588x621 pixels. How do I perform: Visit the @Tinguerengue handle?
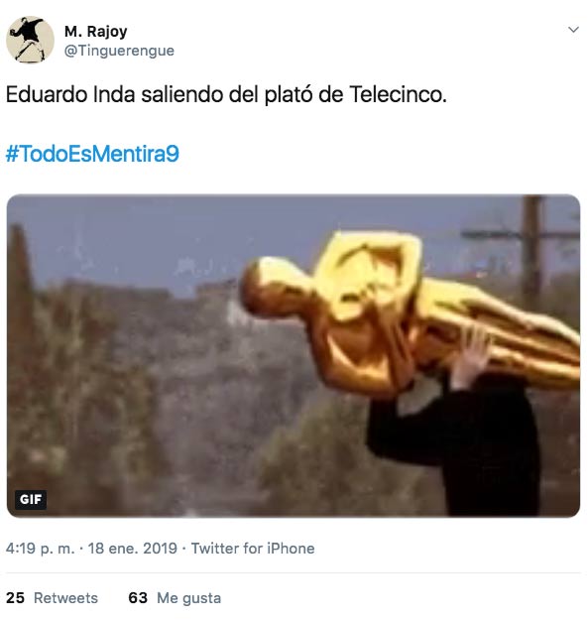(119, 51)
